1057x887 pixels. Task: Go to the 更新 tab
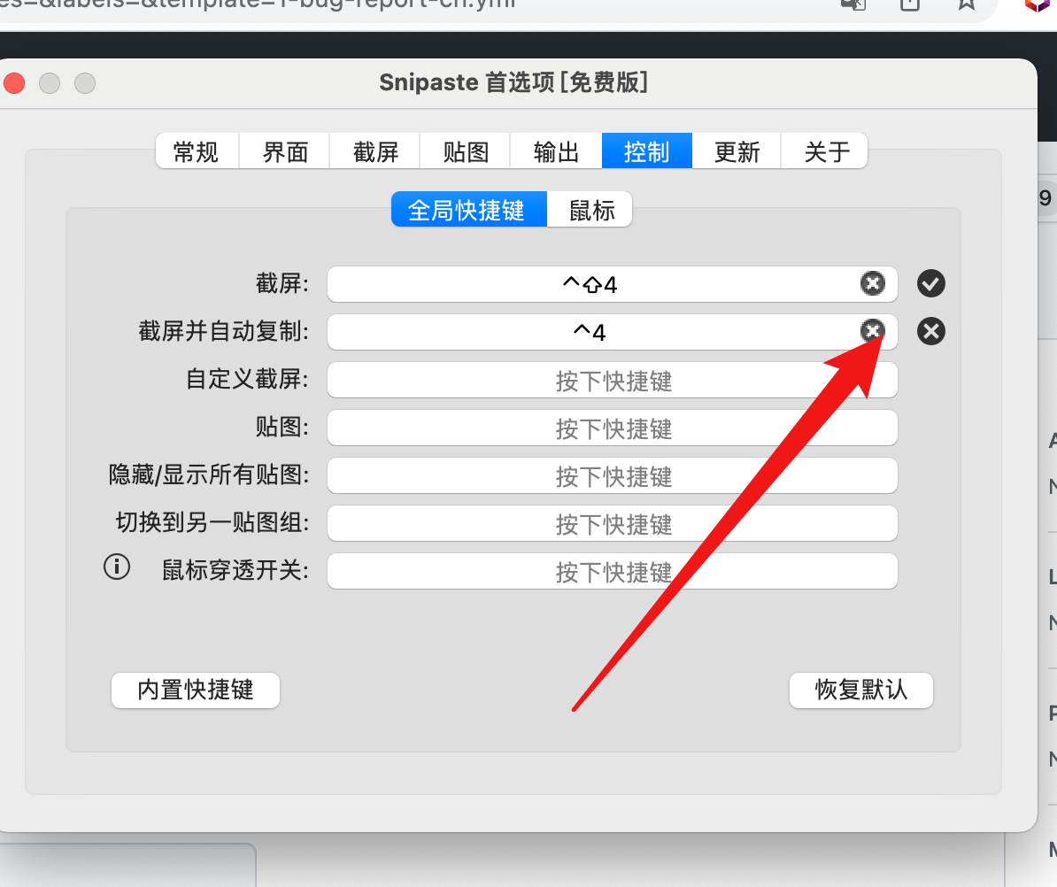point(736,151)
